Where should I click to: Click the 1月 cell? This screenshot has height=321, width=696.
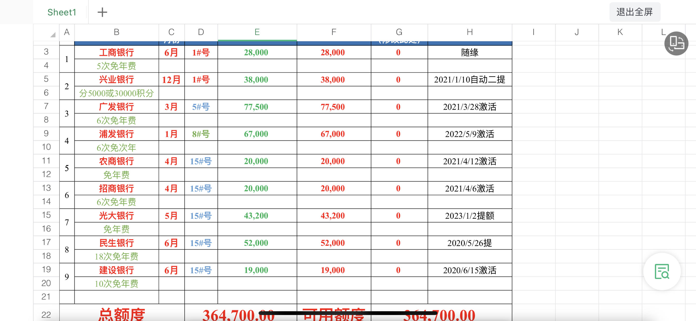[x=171, y=134]
